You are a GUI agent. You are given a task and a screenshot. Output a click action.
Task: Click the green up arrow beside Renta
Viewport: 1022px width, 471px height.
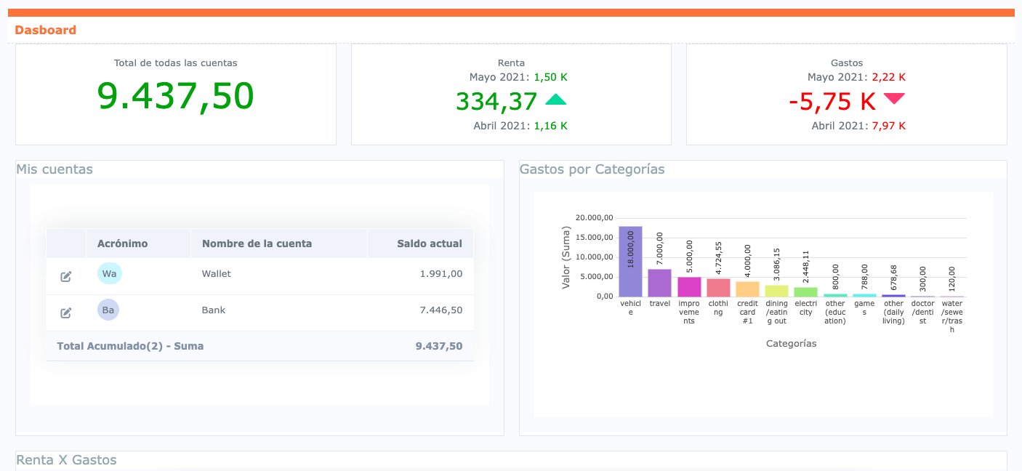pyautogui.click(x=555, y=100)
